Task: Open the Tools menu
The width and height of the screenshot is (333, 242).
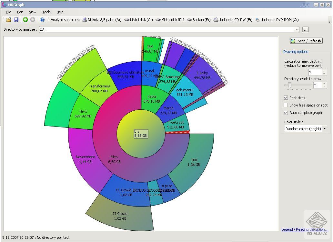Action: click(46, 12)
